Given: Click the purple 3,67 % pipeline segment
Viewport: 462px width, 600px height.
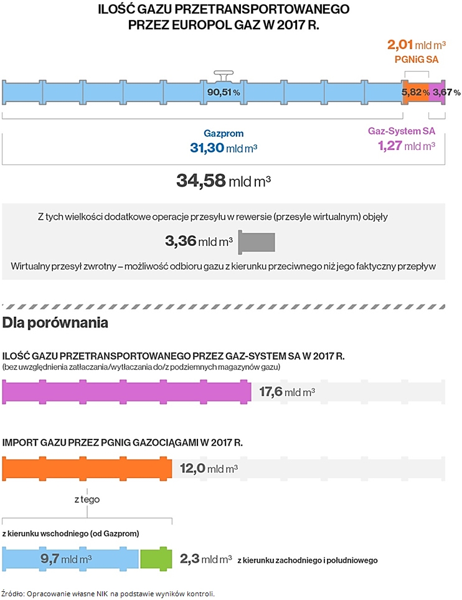Looking at the screenshot, I should tap(438, 92).
